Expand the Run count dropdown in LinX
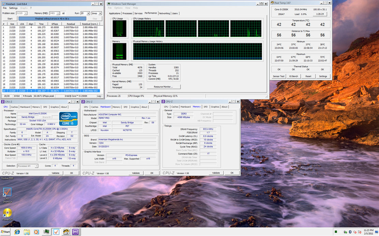Viewport: 379px width, 236px height. (x=88, y=13)
